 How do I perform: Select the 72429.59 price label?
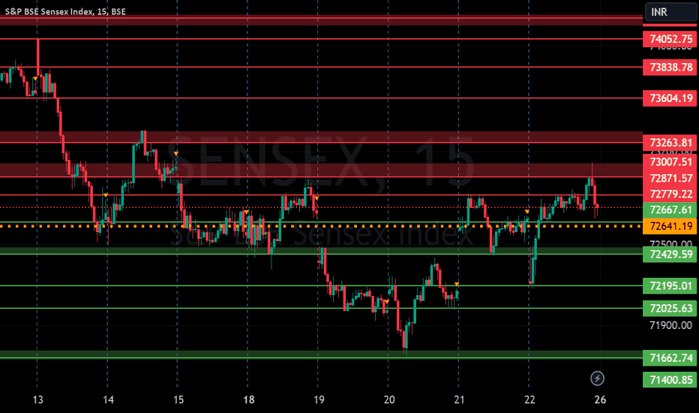pos(670,255)
